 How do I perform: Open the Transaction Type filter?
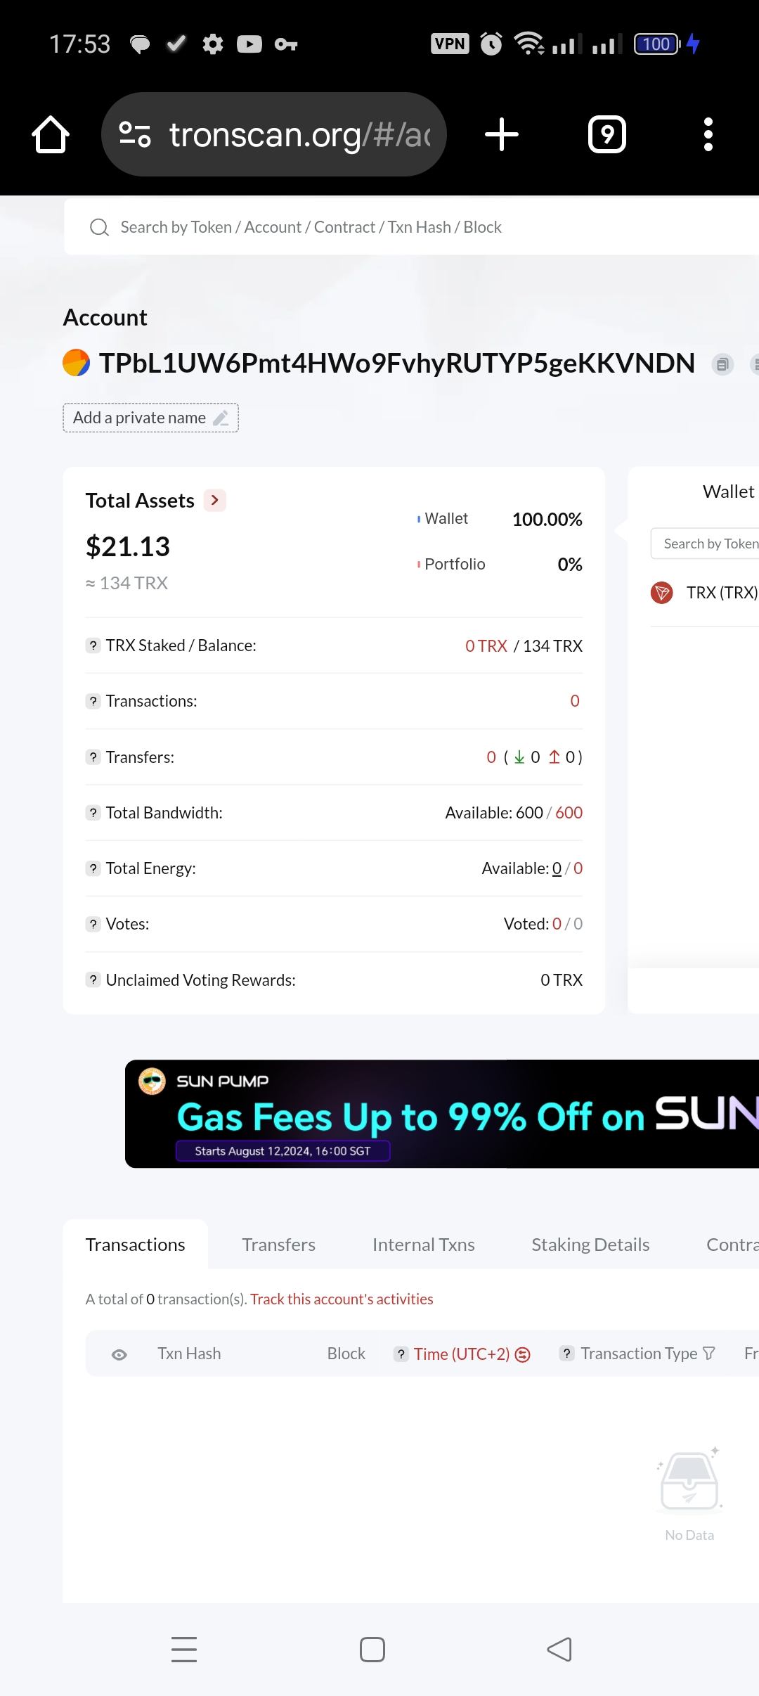[x=709, y=1354]
